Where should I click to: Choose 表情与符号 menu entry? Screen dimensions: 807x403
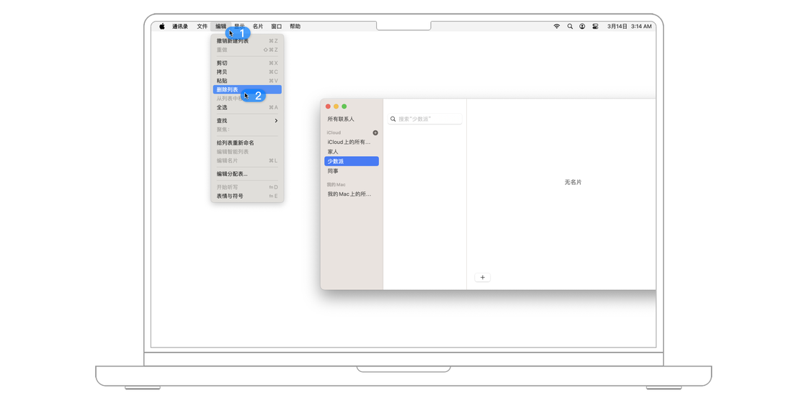click(247, 196)
